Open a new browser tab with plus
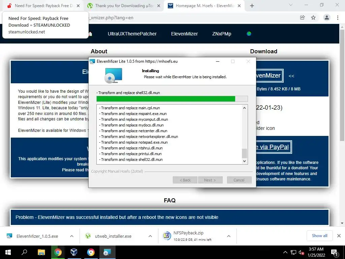The width and height of the screenshot is (345, 259). click(x=252, y=6)
